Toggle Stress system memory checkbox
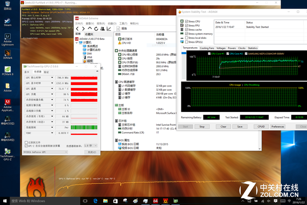 [x=187, y=34]
